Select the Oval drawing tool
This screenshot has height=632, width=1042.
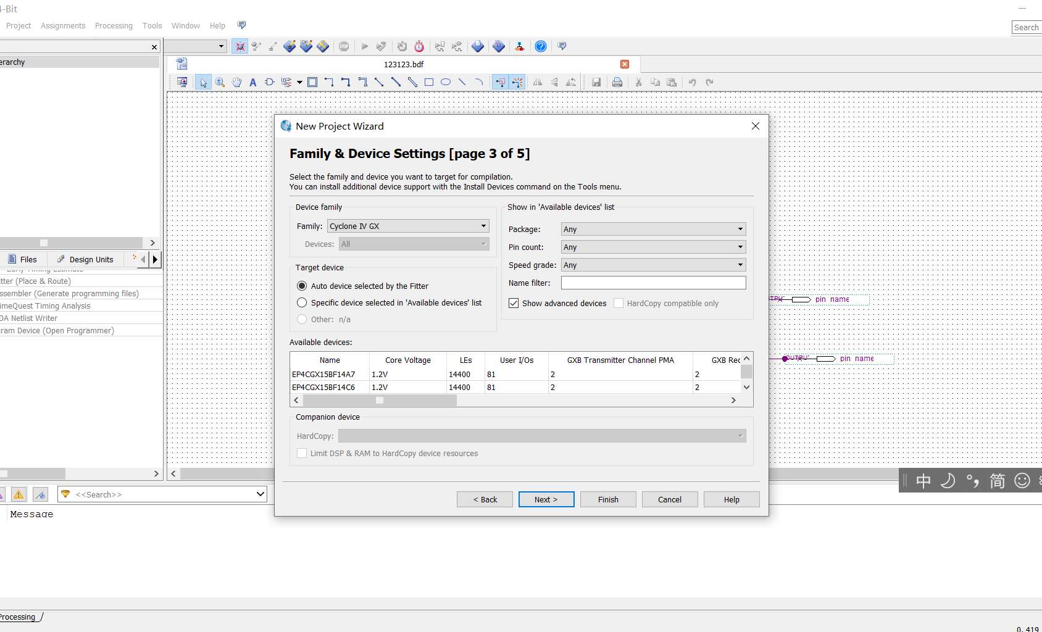[446, 82]
